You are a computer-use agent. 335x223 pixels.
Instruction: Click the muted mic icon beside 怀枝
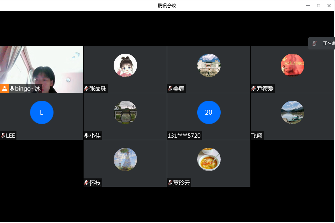86,183
